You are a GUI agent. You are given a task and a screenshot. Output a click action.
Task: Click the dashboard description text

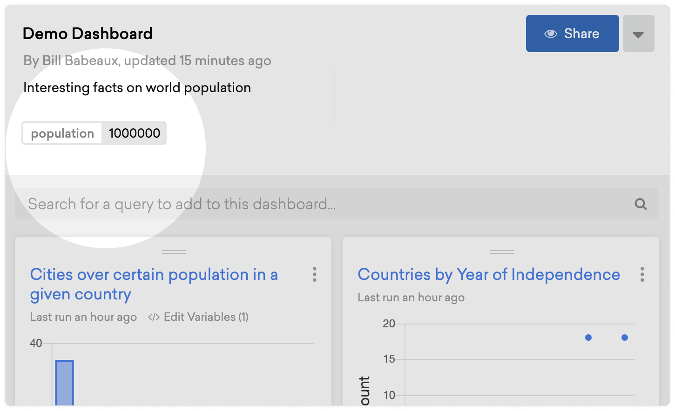click(x=137, y=87)
